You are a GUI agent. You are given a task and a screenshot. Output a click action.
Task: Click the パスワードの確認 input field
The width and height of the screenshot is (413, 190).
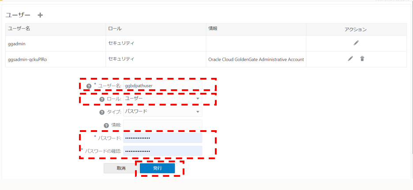pyautogui.click(x=162, y=151)
